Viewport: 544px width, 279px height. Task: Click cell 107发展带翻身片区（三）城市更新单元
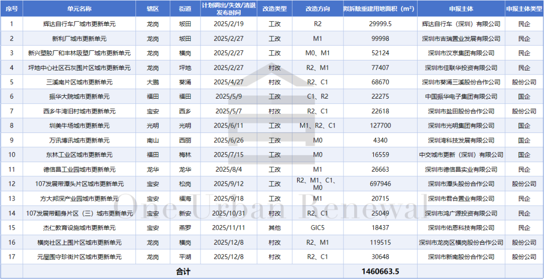[79, 214]
